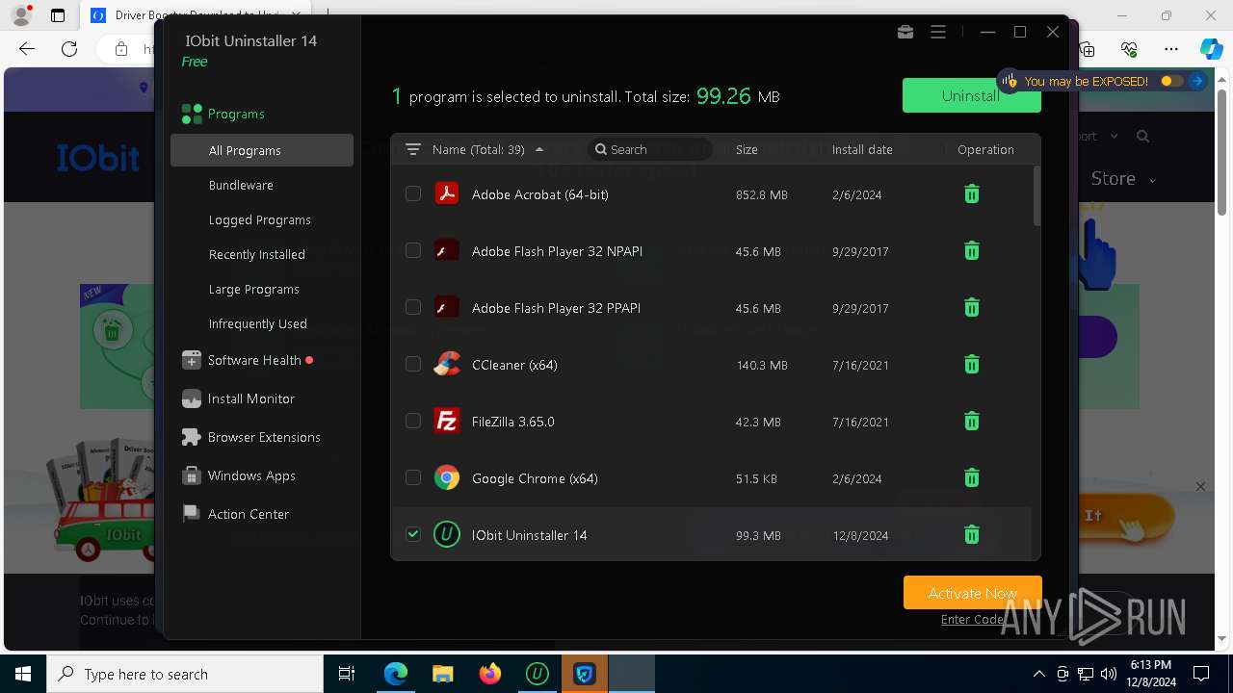Click the Windows taskbar search box
The image size is (1233, 693).
(185, 674)
